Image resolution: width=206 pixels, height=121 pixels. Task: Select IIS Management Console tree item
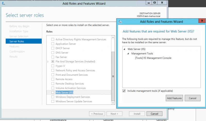pyautogui.click(x=153, y=58)
